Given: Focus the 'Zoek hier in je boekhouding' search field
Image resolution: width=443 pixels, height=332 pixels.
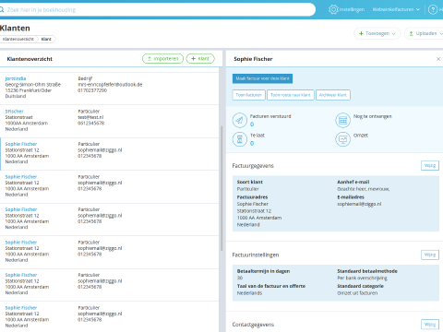Looking at the screenshot, I should pyautogui.click(x=159, y=10).
